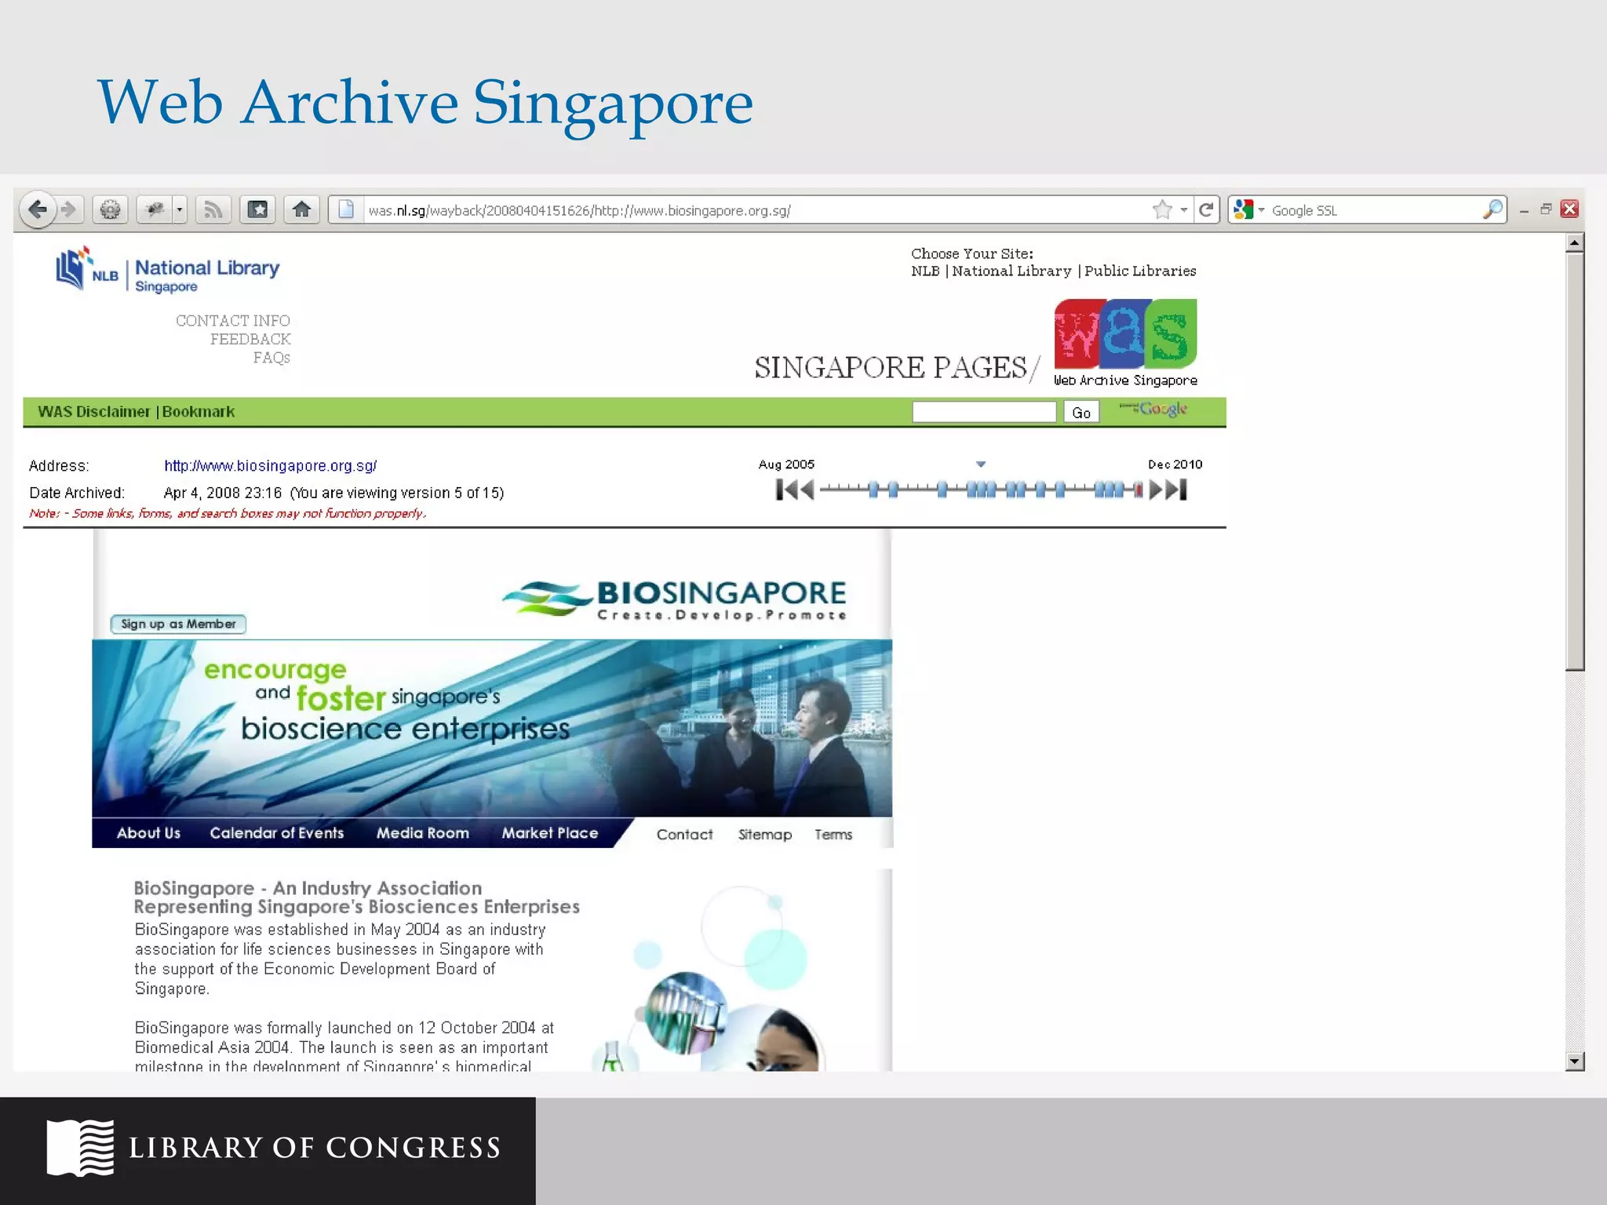This screenshot has height=1205, width=1607.
Task: Click the Sign up as Member button
Action: 178,624
